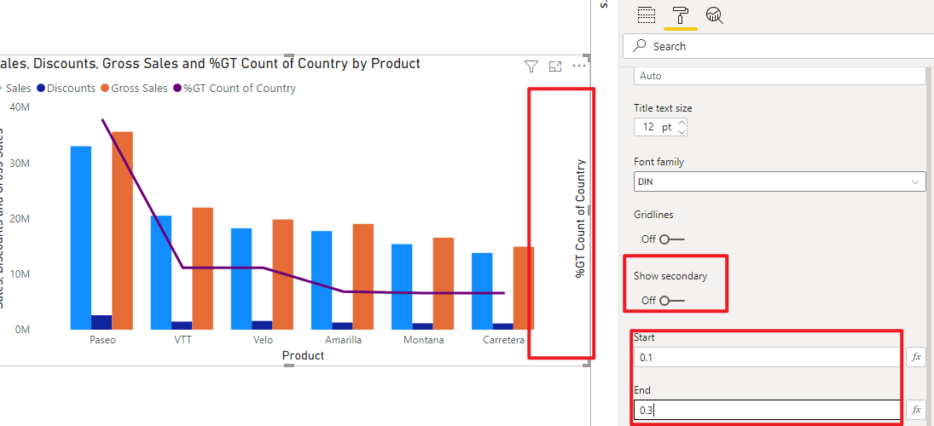The image size is (934, 426).
Task: Click the fx button next to End
Action: (916, 410)
